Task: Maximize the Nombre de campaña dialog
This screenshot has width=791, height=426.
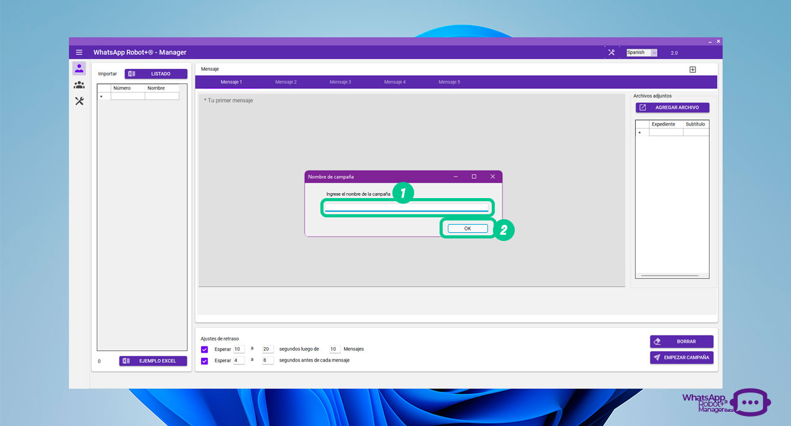Action: click(474, 176)
